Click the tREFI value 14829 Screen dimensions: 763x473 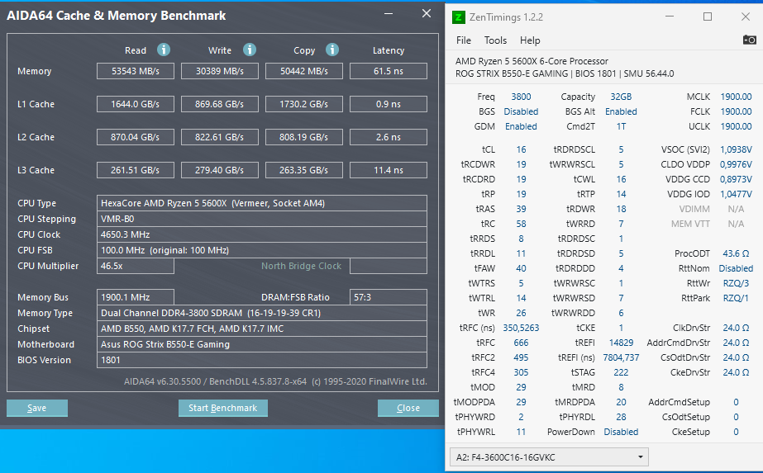621,343
